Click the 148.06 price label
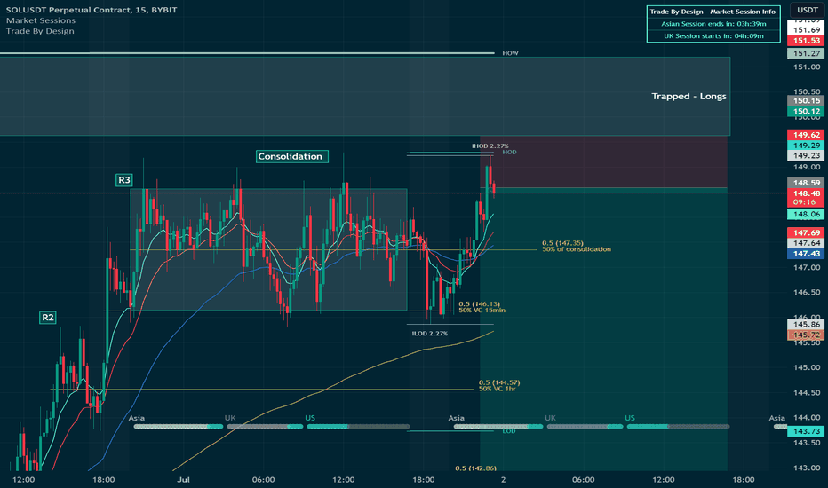This screenshot has width=828, height=488. point(807,214)
